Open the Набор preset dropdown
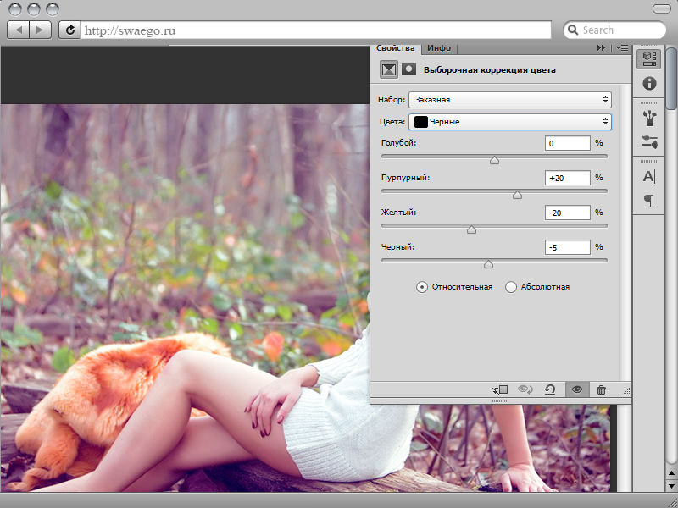Image resolution: width=678 pixels, height=508 pixels. pos(510,99)
